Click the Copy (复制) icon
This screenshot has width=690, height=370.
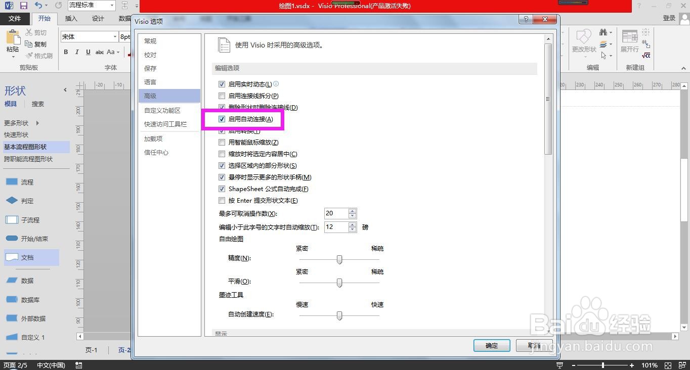click(x=29, y=44)
